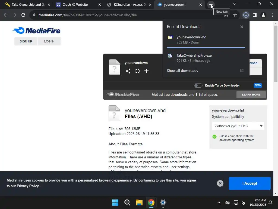The image size is (278, 209).
Task: Reload the MediaFire page
Action: (x=23, y=15)
